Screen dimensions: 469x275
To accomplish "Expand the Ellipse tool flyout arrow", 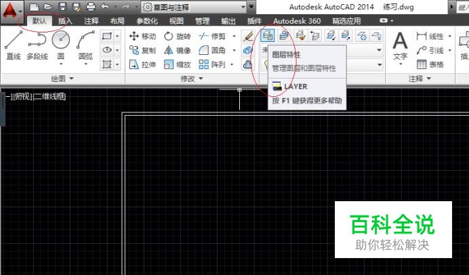I will click(x=117, y=50).
